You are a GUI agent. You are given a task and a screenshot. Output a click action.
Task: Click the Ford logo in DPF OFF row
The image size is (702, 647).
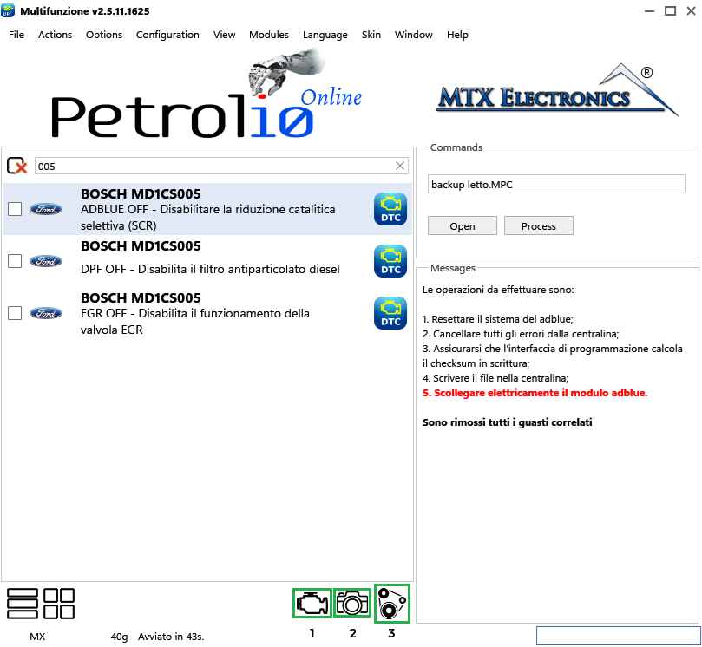pos(46,261)
